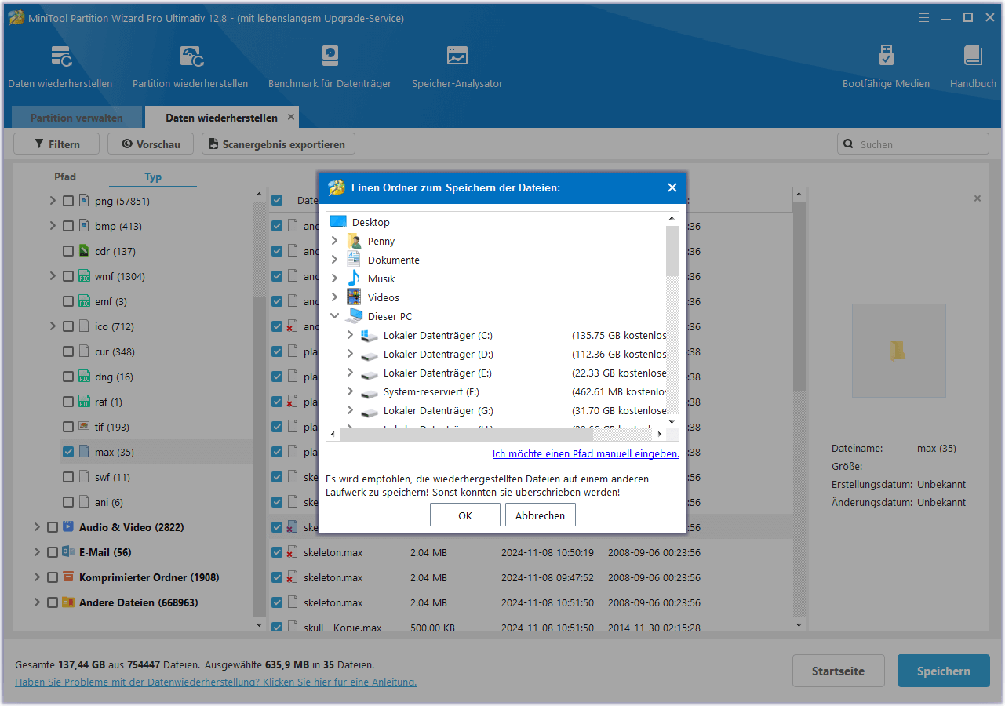Check the ico (712) checkbox
The image size is (1005, 706).
pos(68,327)
